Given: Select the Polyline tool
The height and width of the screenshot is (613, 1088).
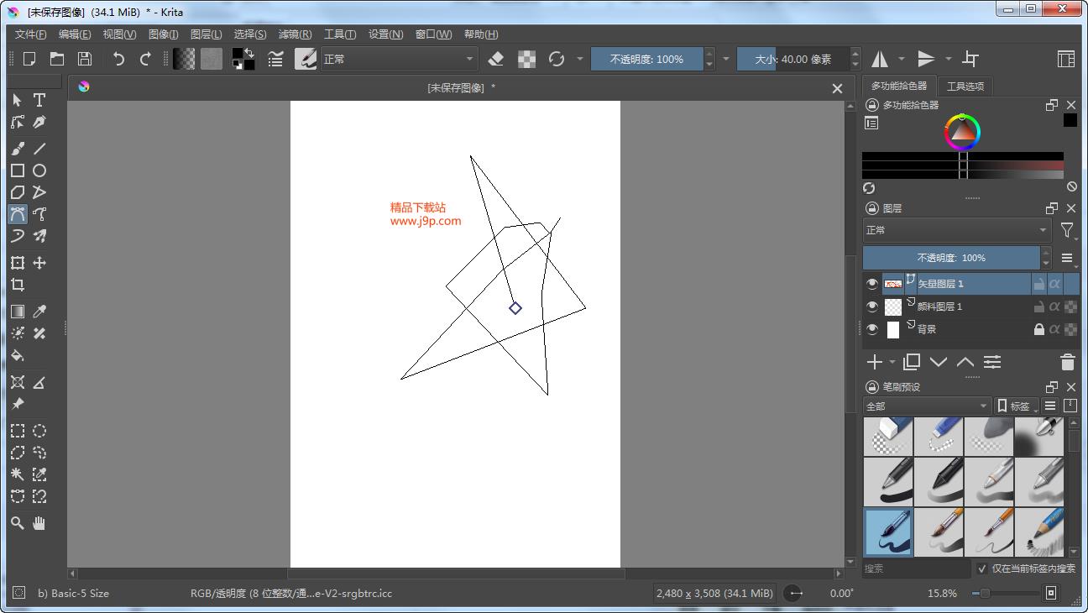Looking at the screenshot, I should point(39,192).
